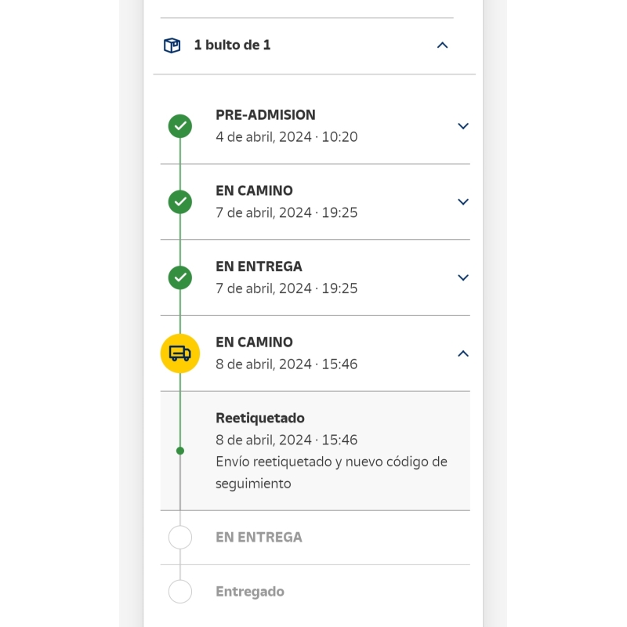This screenshot has width=627, height=627.
Task: Click the completed EN ENTREGA check icon
Action: coord(180,277)
